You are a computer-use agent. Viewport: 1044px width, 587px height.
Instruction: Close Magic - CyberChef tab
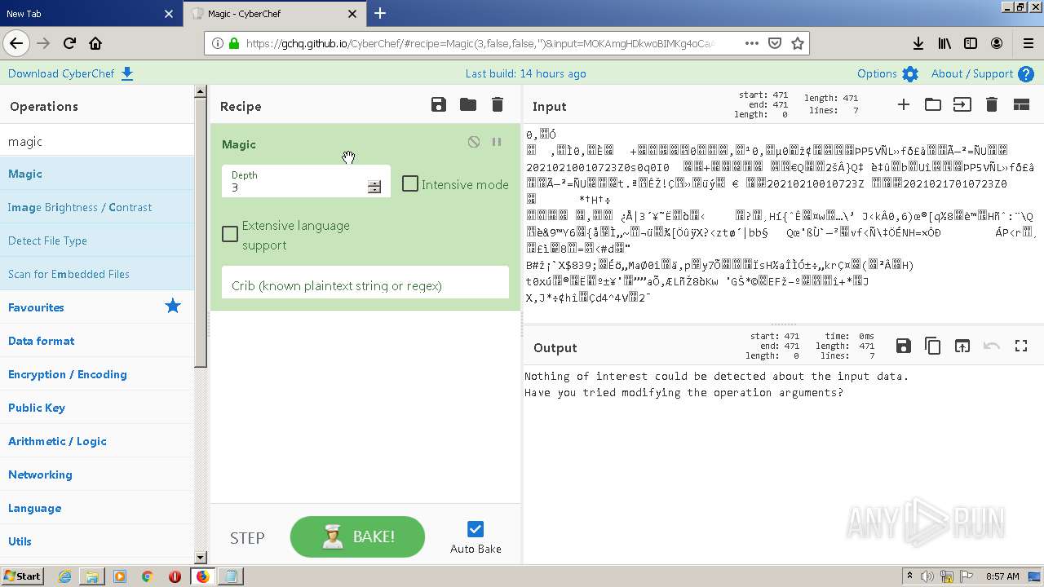352,14
